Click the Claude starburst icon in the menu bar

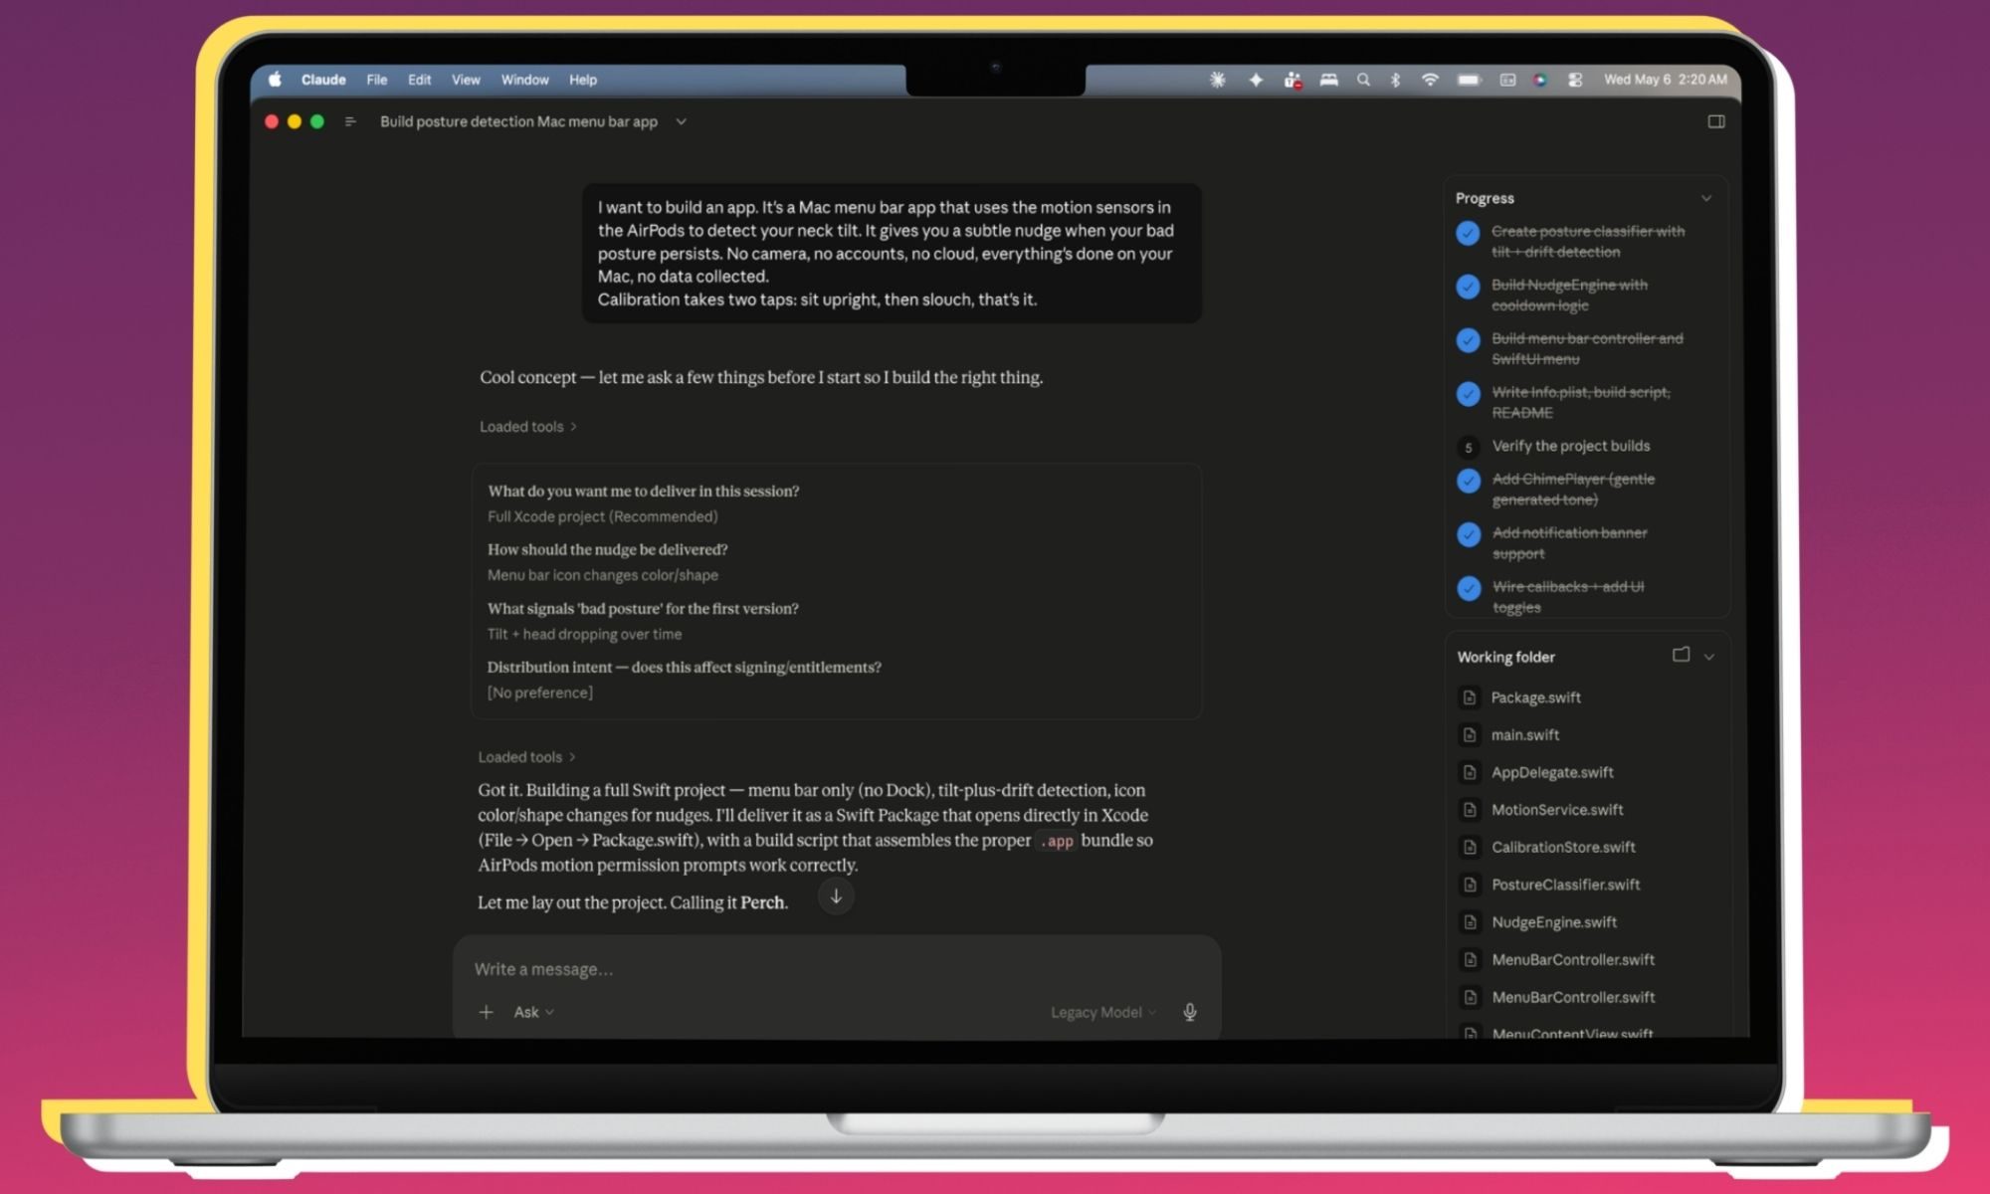click(1217, 80)
